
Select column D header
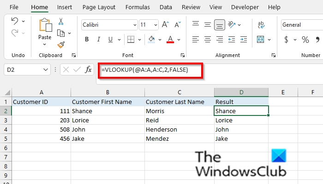click(241, 92)
